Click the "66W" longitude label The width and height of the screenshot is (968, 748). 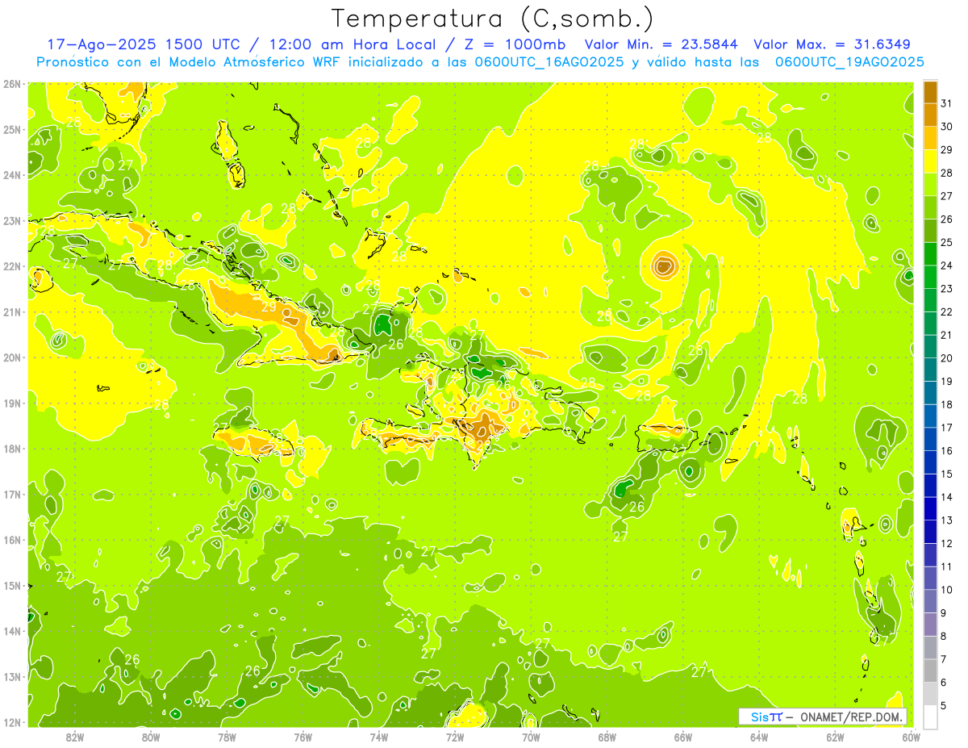682,737
